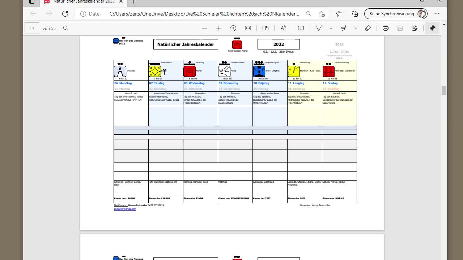Close the Natürlicher Jahreskalender tab
463x260 pixels.
121,2
